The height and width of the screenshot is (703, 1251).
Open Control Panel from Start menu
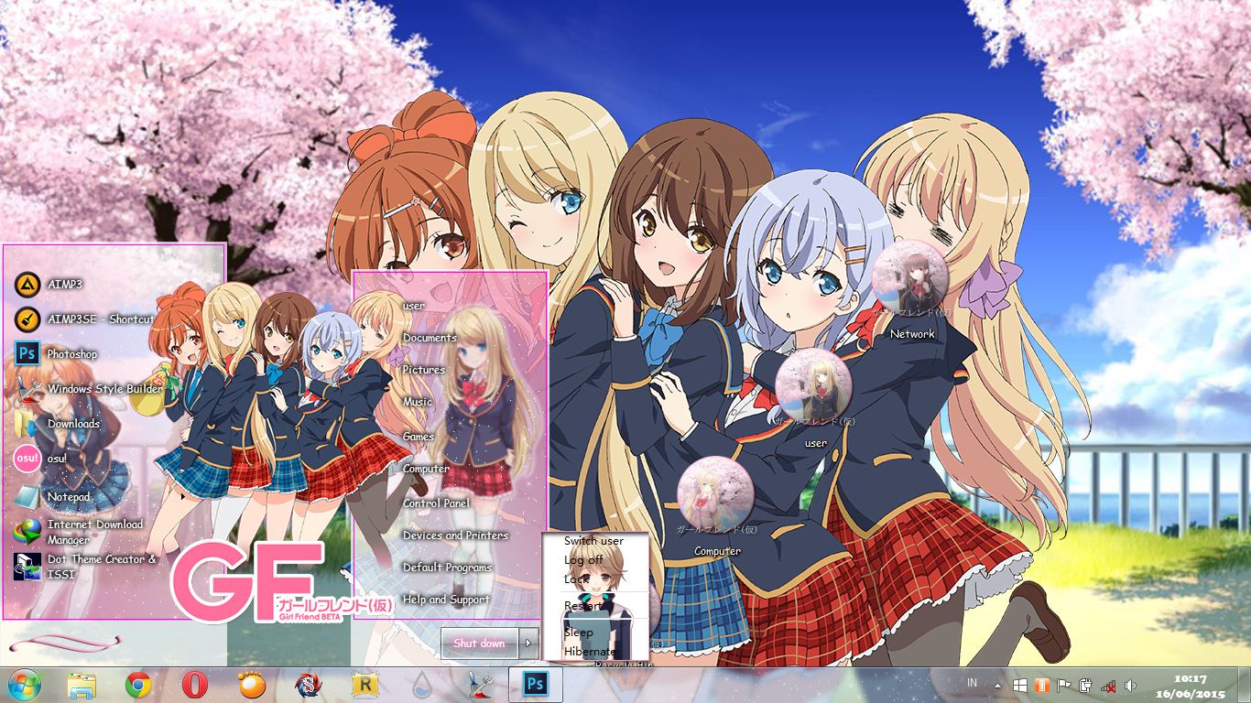[x=436, y=503]
